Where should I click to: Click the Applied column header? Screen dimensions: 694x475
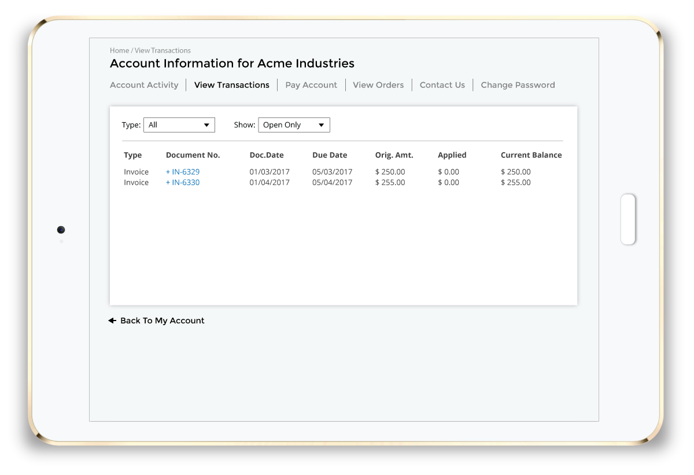point(452,155)
